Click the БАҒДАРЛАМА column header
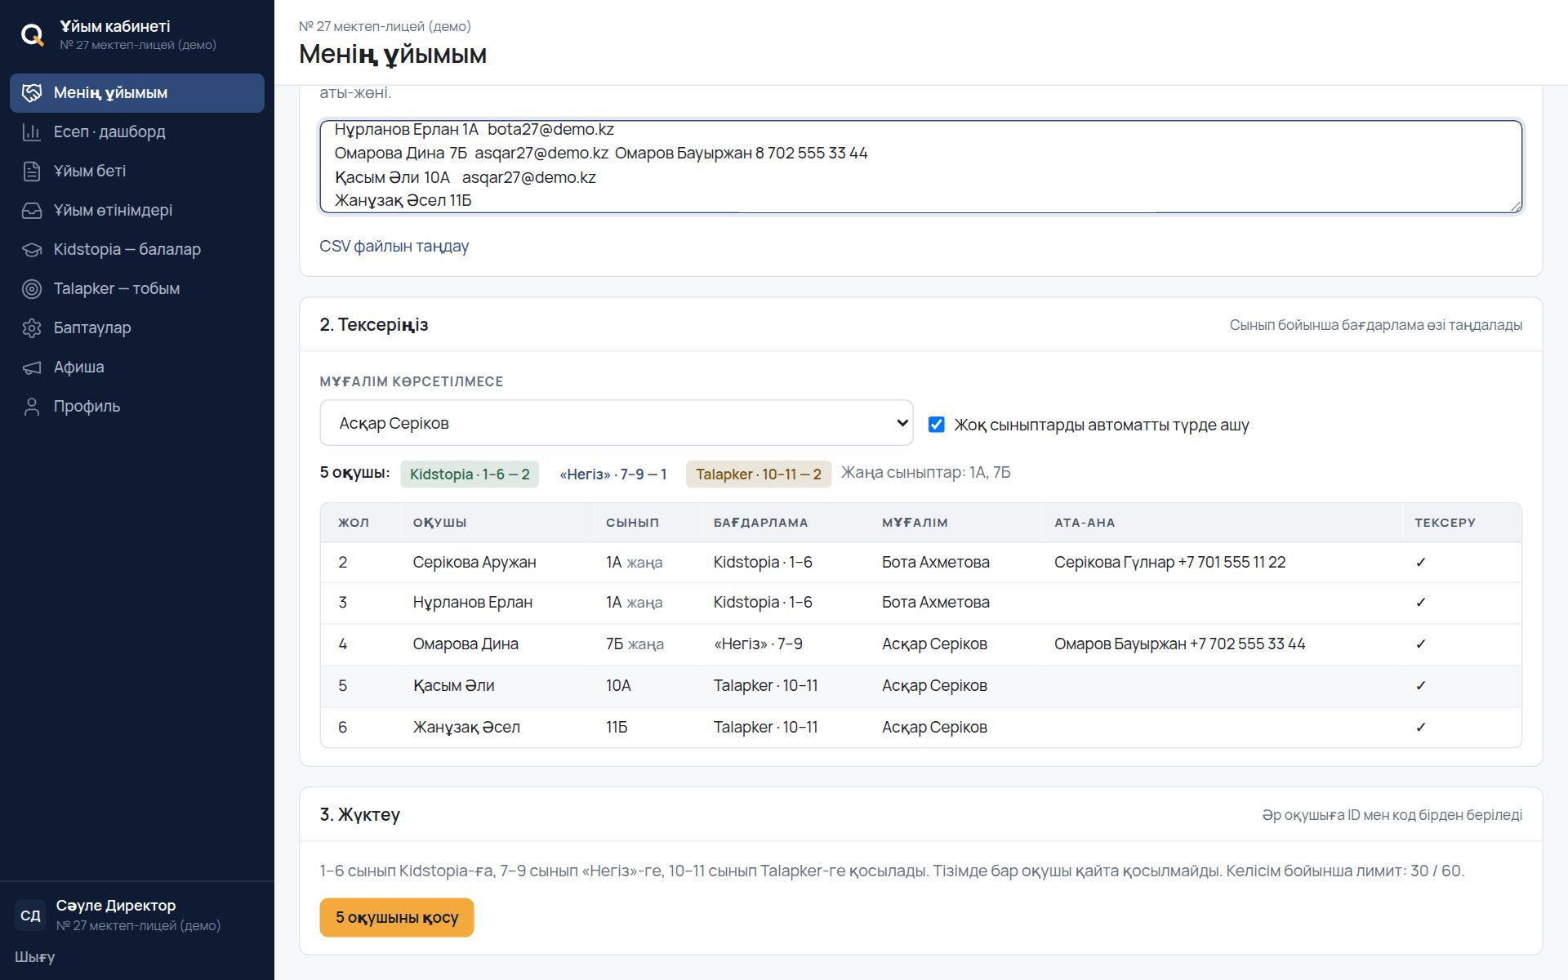 point(760,523)
